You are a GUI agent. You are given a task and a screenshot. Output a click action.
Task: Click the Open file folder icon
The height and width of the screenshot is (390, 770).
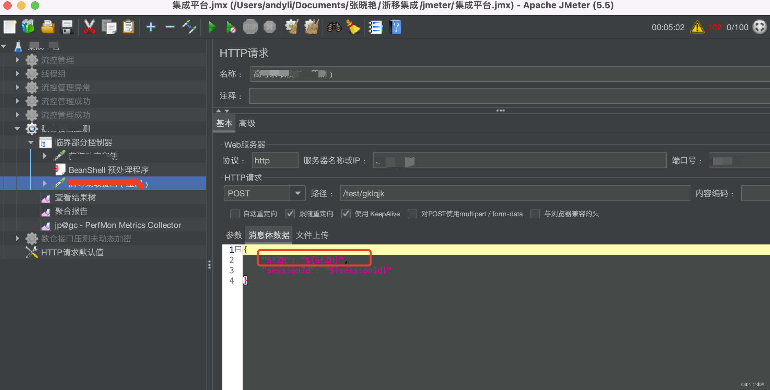point(48,27)
